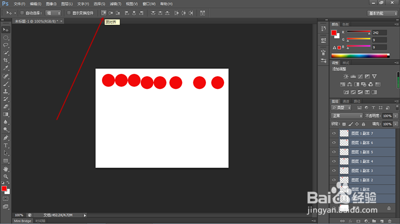The width and height of the screenshot is (400, 224).
Task: Click the Align Horizontal Centers button
Action: click(x=134, y=13)
